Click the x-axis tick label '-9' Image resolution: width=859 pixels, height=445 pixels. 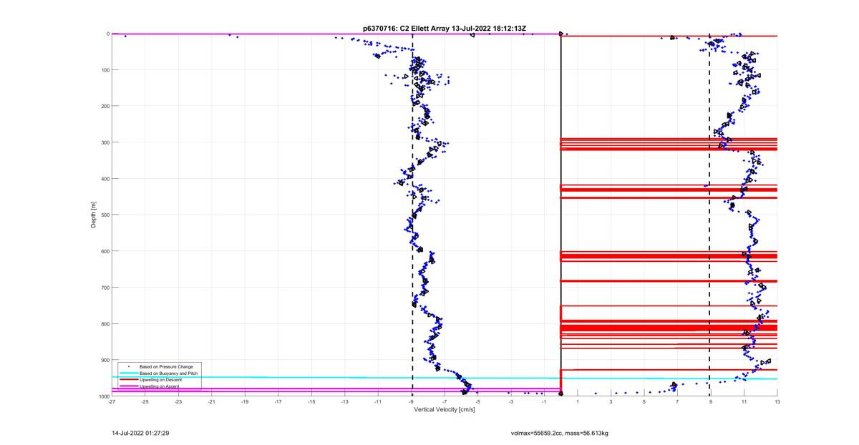[x=411, y=402]
